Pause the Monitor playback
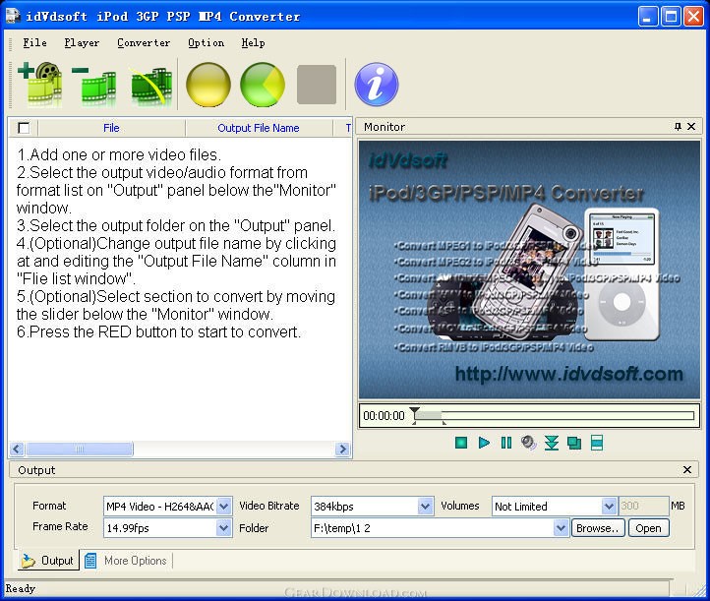 (506, 443)
